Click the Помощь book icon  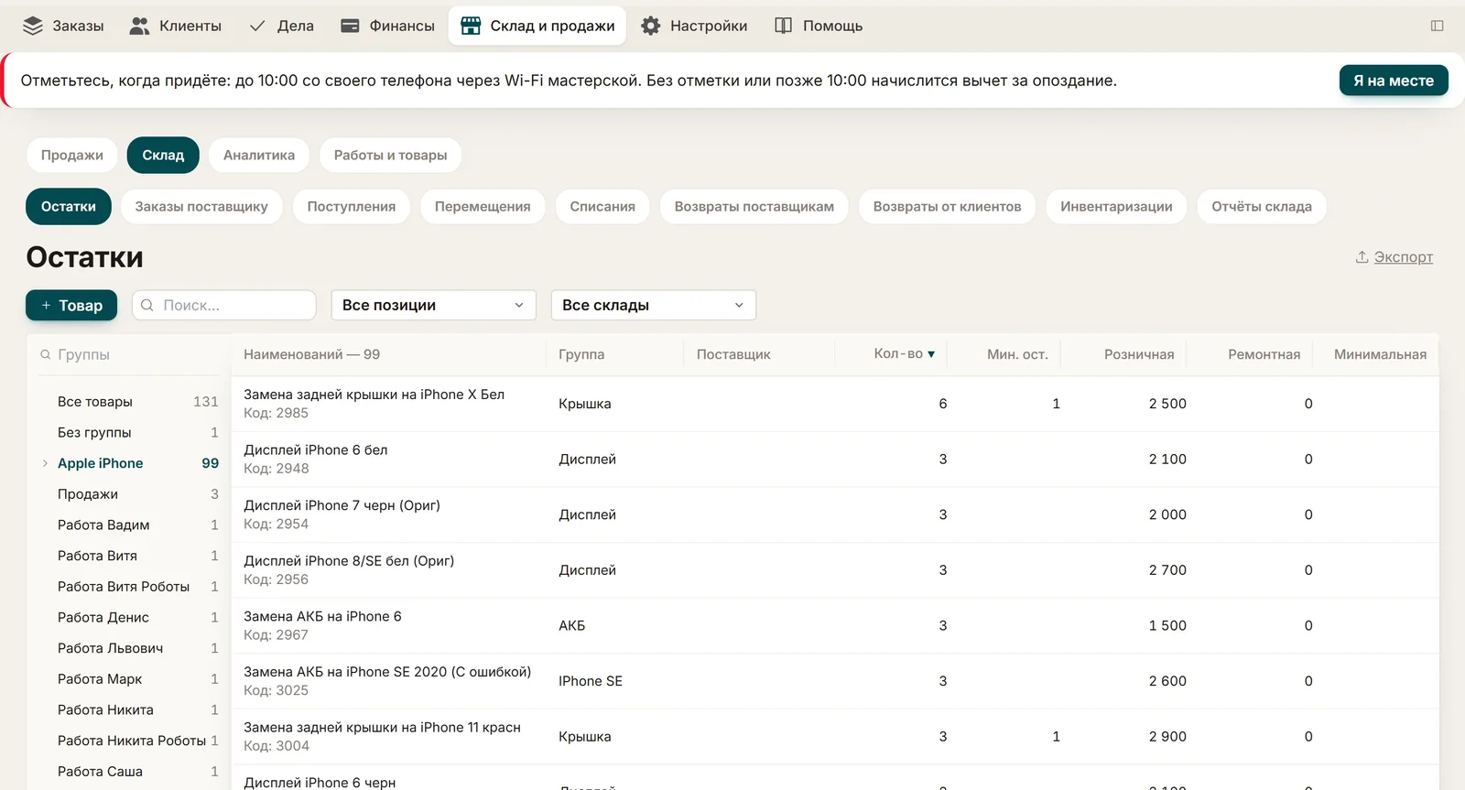[783, 26]
